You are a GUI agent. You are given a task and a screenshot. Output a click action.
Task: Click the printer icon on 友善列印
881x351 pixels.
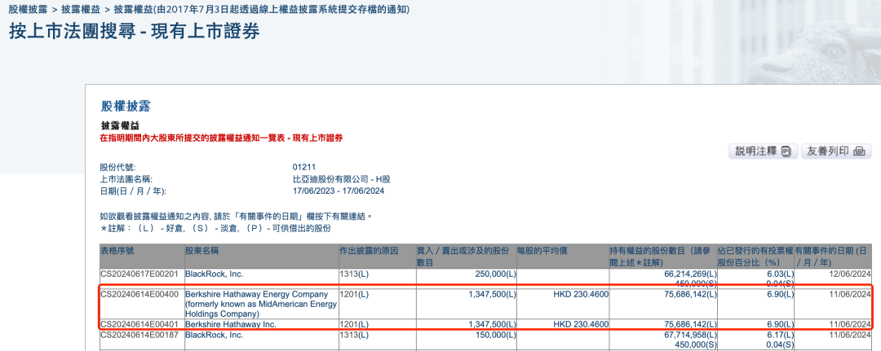point(857,151)
